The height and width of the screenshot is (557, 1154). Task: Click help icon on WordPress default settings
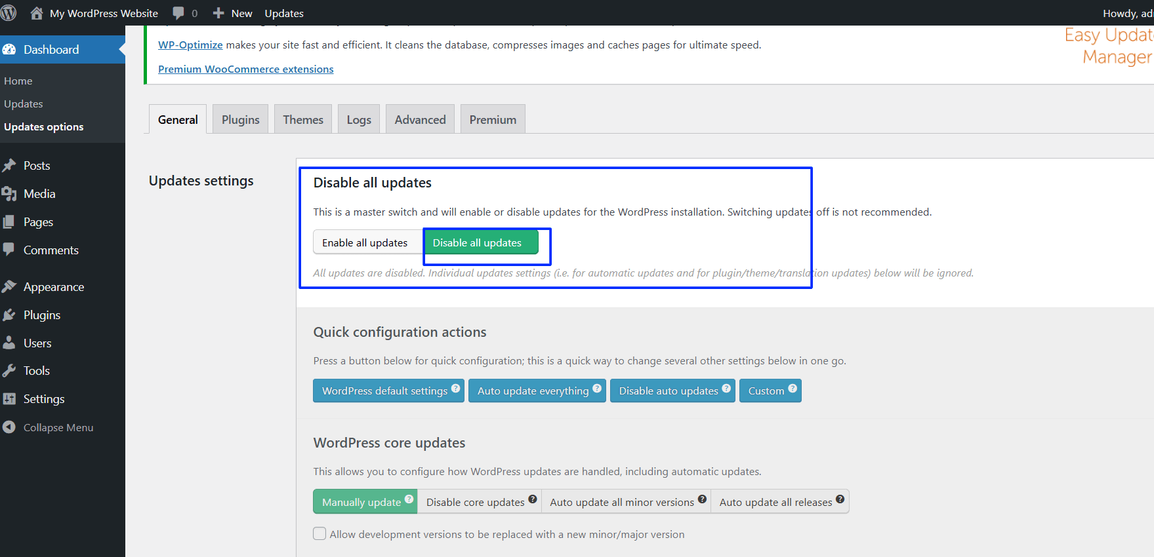coord(456,388)
